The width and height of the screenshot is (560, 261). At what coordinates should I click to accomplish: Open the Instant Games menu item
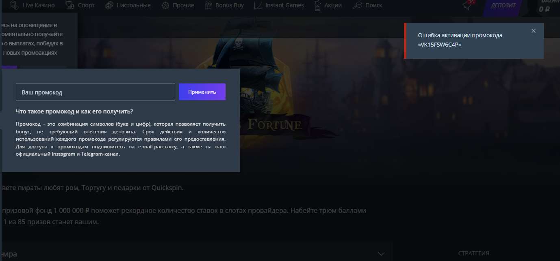point(284,5)
